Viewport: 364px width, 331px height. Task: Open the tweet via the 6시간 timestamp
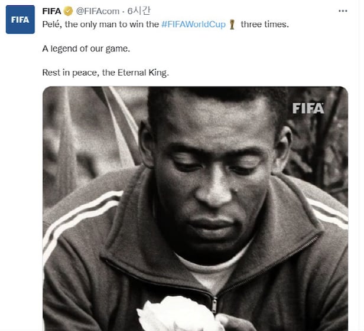point(139,11)
